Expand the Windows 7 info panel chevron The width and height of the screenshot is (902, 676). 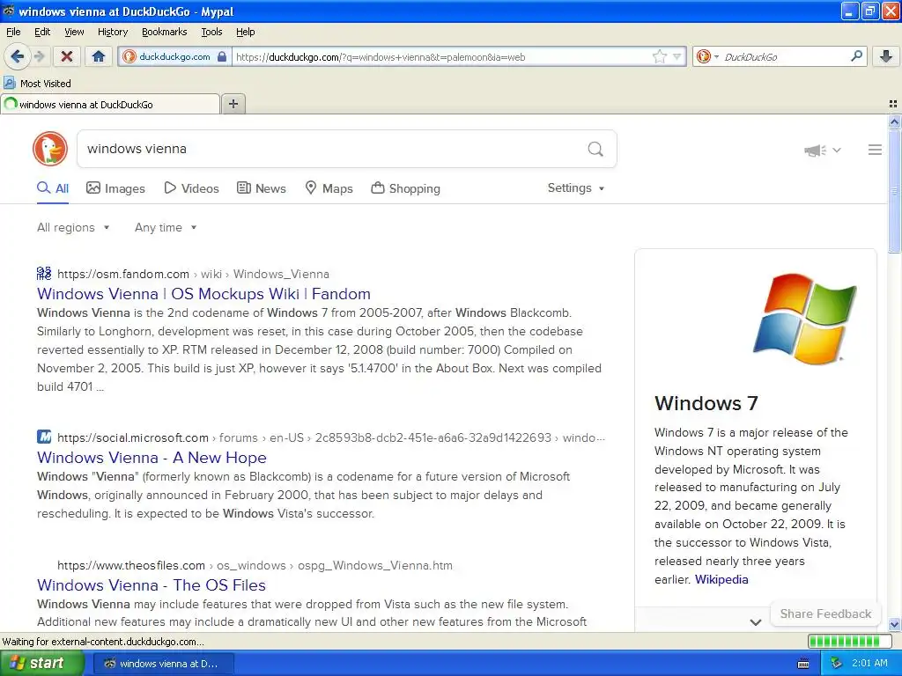pos(756,621)
